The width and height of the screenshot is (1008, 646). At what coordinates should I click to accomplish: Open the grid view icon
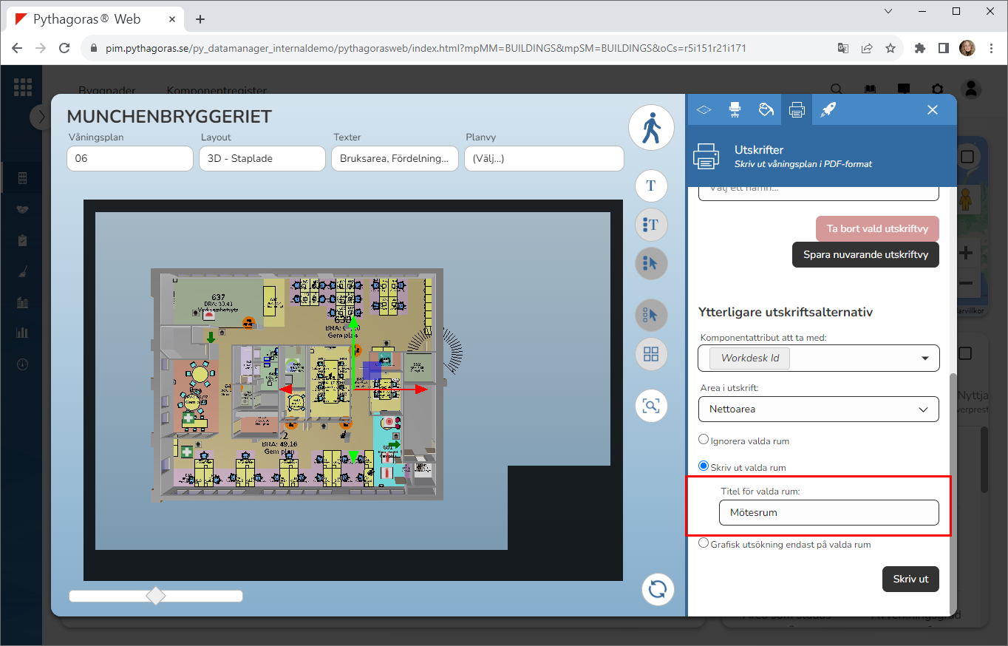click(651, 354)
